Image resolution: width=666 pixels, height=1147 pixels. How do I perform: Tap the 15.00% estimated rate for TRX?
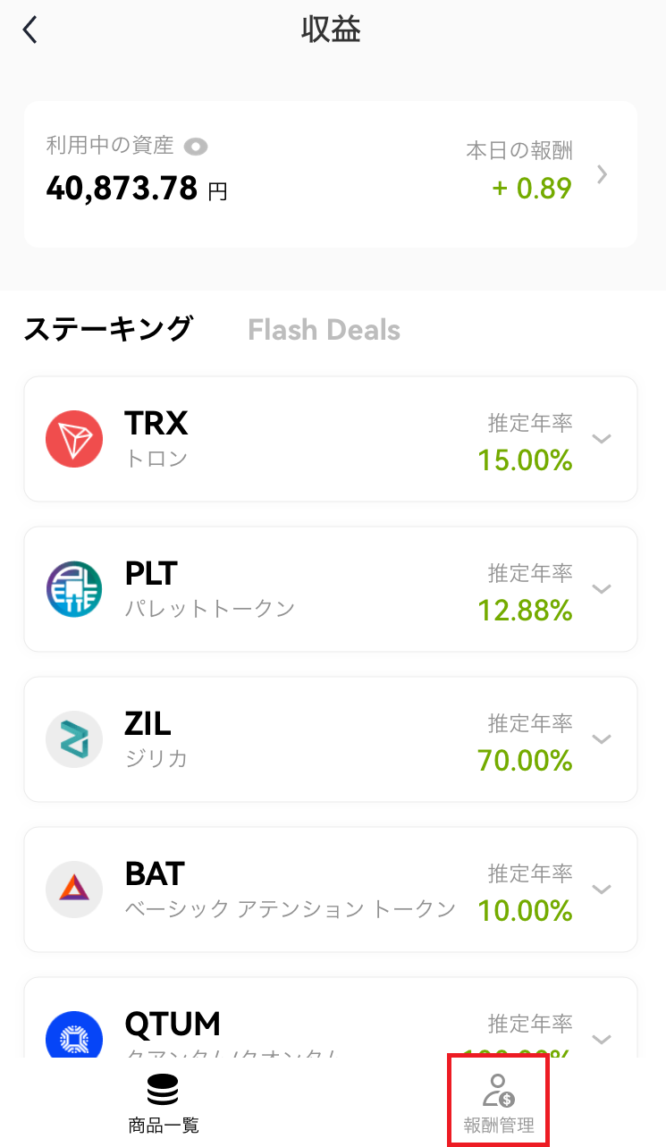click(x=525, y=460)
